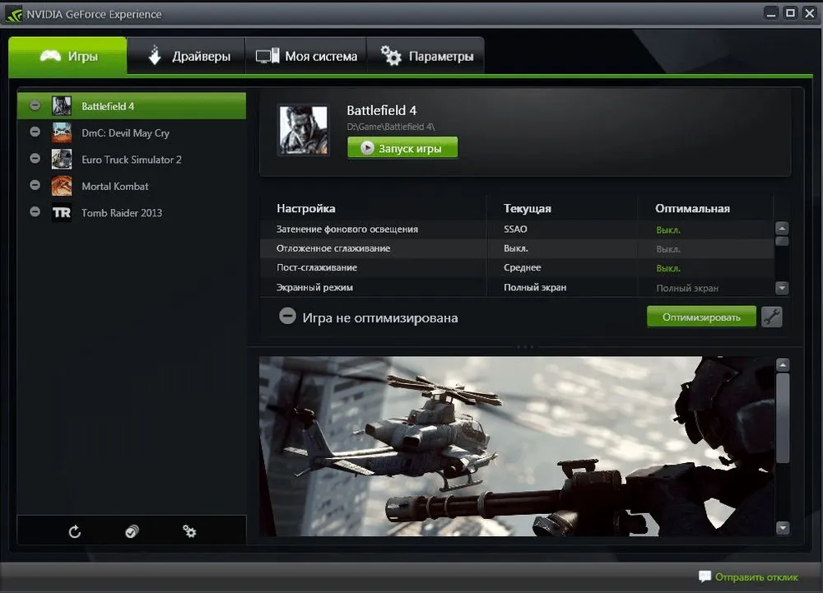The image size is (823, 593).
Task: Click the Battlefield 4 cover art thumbnail
Action: tap(304, 131)
